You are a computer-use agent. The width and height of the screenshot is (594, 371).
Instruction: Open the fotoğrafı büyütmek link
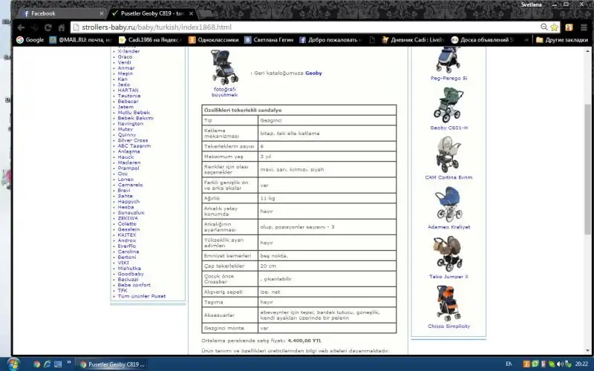[x=225, y=92]
